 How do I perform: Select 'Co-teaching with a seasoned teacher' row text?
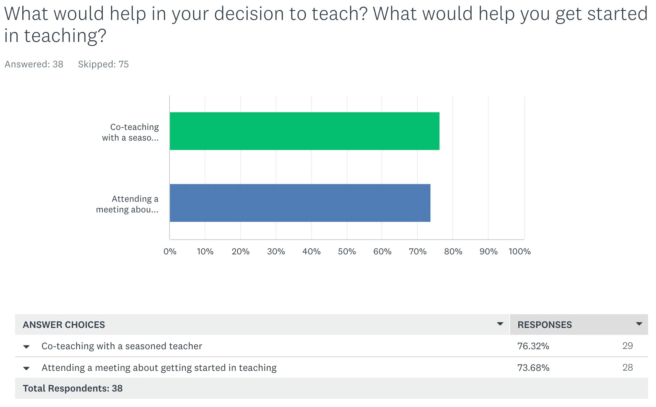pos(122,346)
